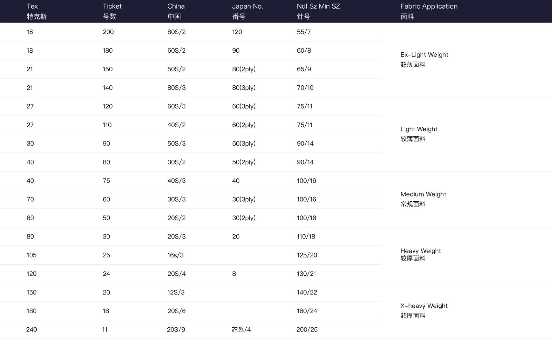The height and width of the screenshot is (339, 552).
Task: Click needle size cell 55/7
Action: point(304,32)
